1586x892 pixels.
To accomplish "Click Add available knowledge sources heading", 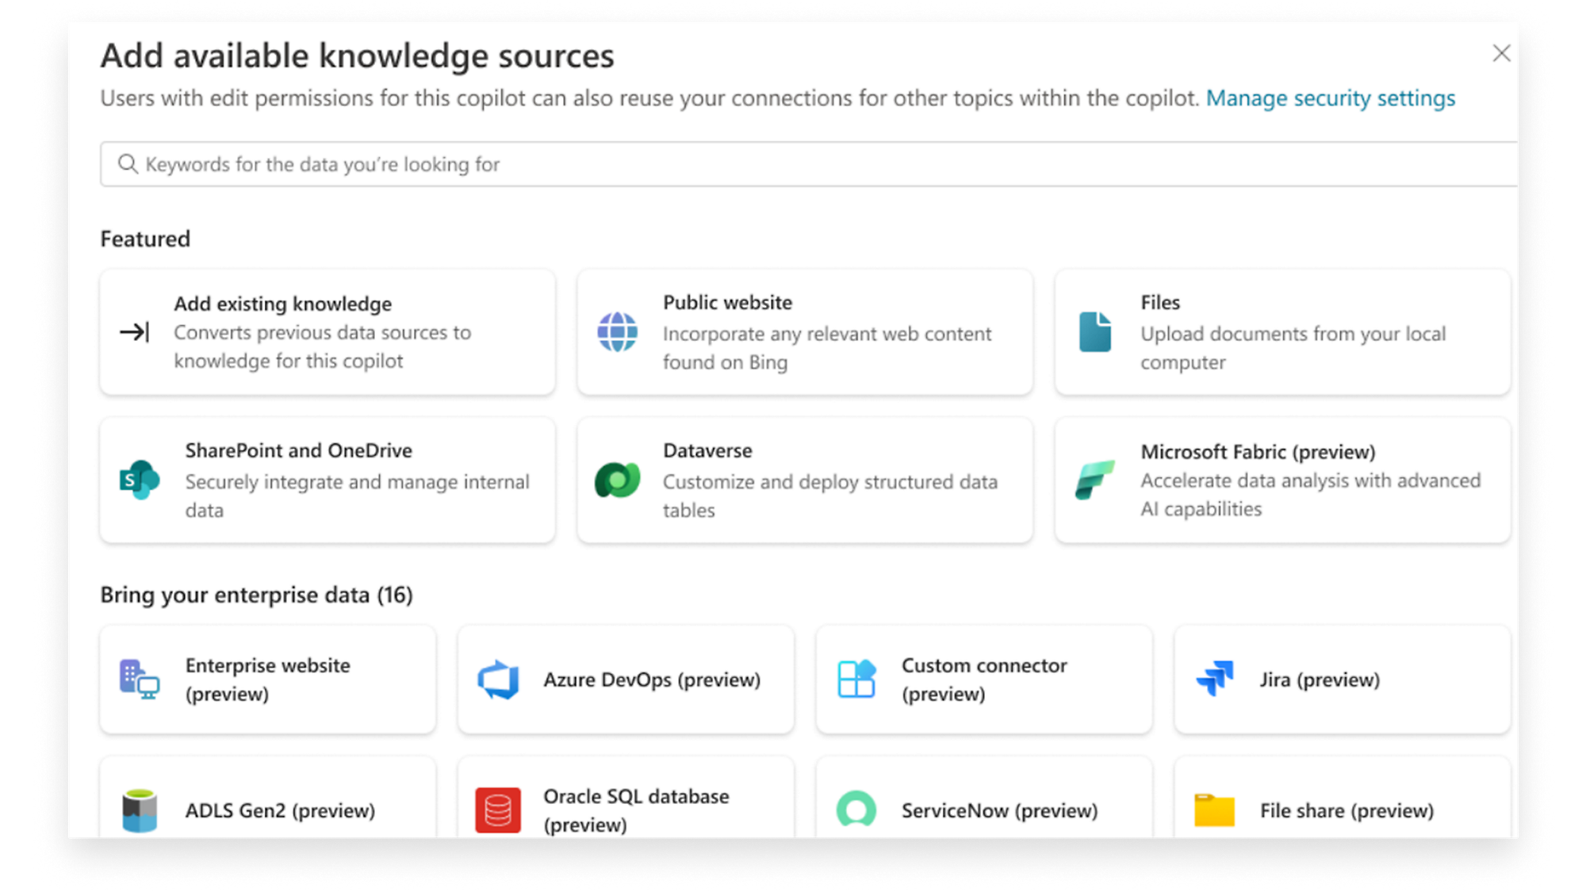I will pyautogui.click(x=357, y=56).
